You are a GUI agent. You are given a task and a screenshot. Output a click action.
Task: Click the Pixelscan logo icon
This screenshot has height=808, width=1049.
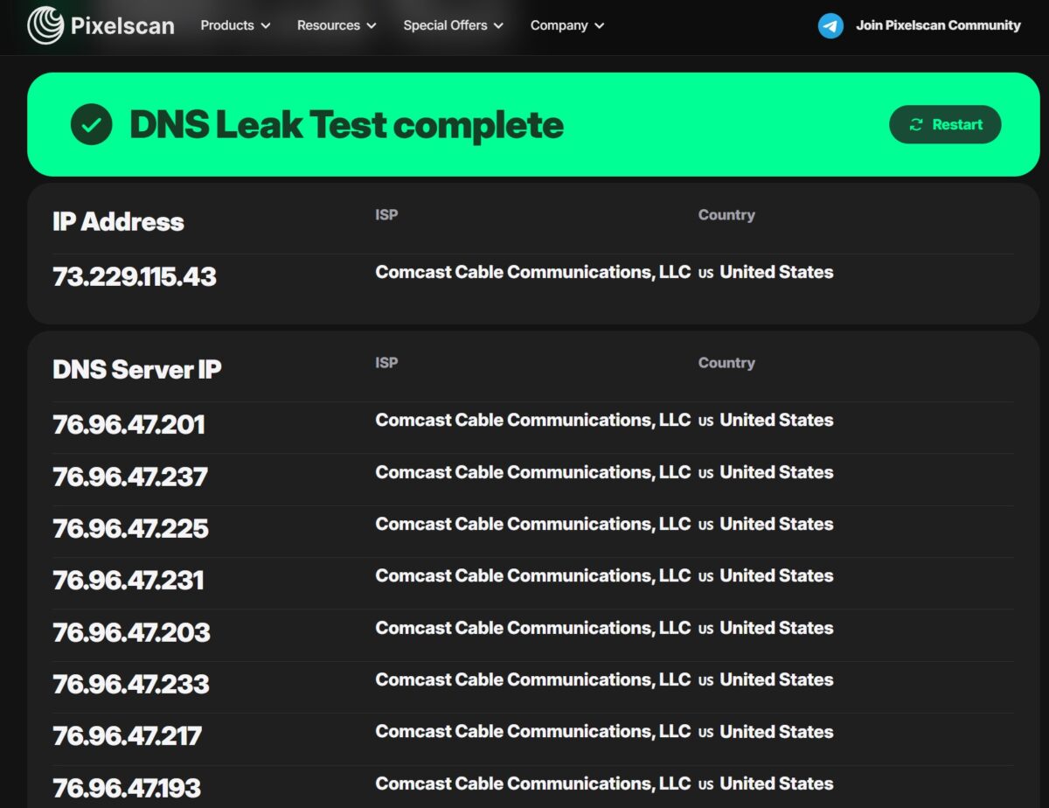click(45, 25)
